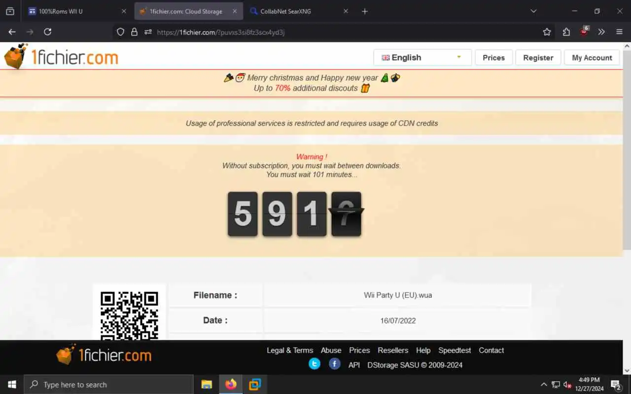Viewport: 631px width, 394px height.
Task: Show hidden system tray icons
Action: tap(544, 385)
